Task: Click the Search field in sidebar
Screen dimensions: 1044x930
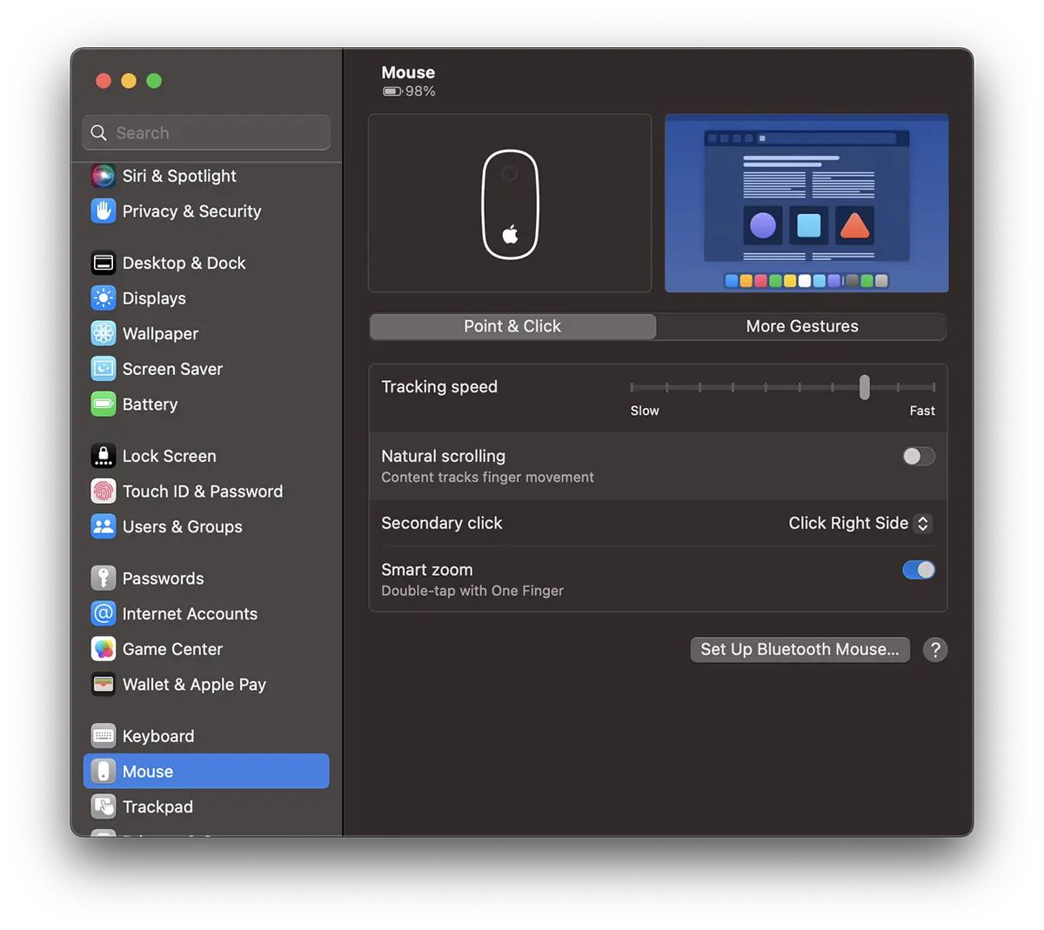Action: click(x=207, y=133)
